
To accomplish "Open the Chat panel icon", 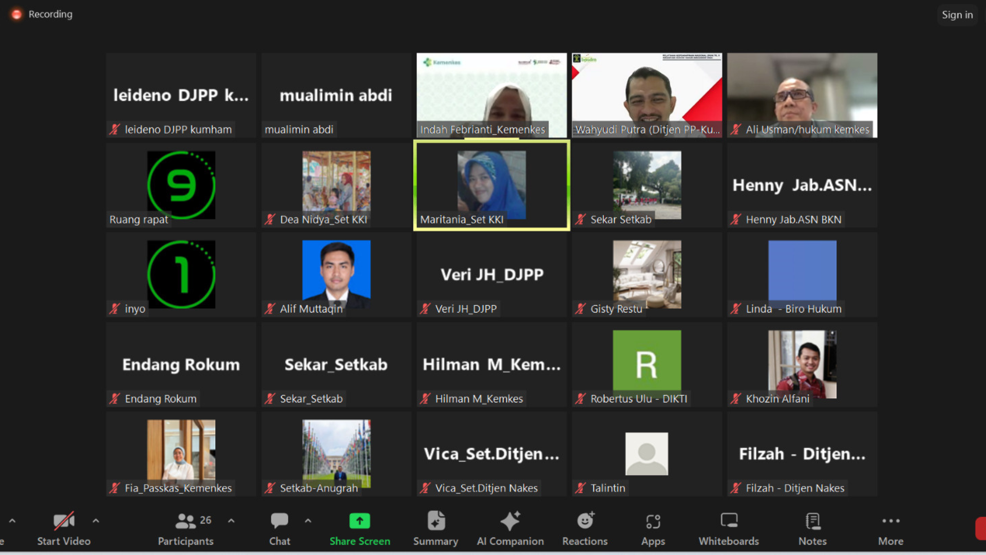I will point(279,521).
